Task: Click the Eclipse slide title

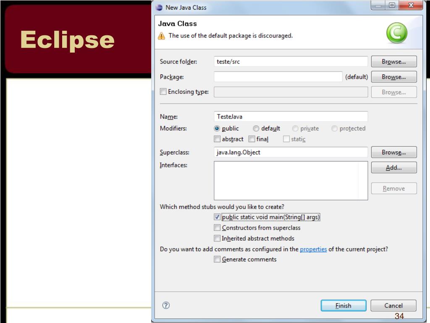Action: tap(68, 40)
